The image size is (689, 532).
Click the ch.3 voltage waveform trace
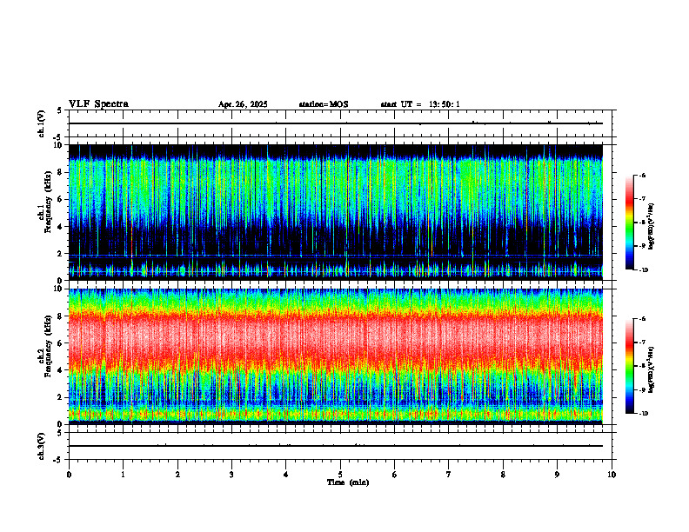tap(336, 446)
